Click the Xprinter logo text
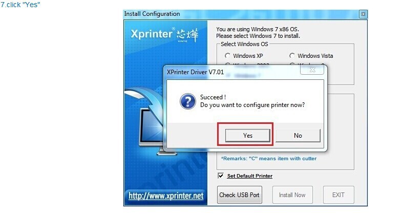The width and height of the screenshot is (403, 215). 152,34
